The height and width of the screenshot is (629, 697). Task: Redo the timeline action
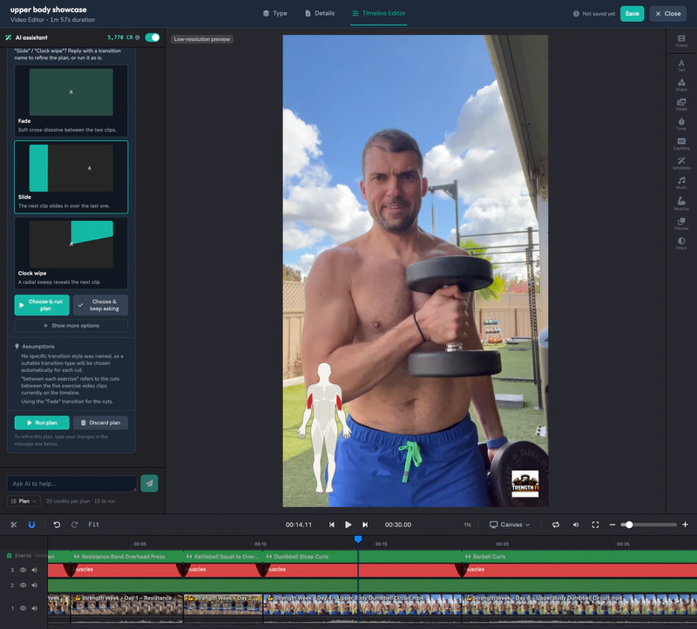(74, 524)
